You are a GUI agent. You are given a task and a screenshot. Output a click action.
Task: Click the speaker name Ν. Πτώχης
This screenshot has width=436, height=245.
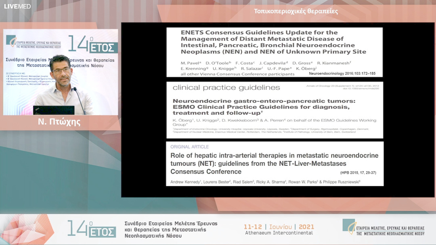(x=59, y=122)
